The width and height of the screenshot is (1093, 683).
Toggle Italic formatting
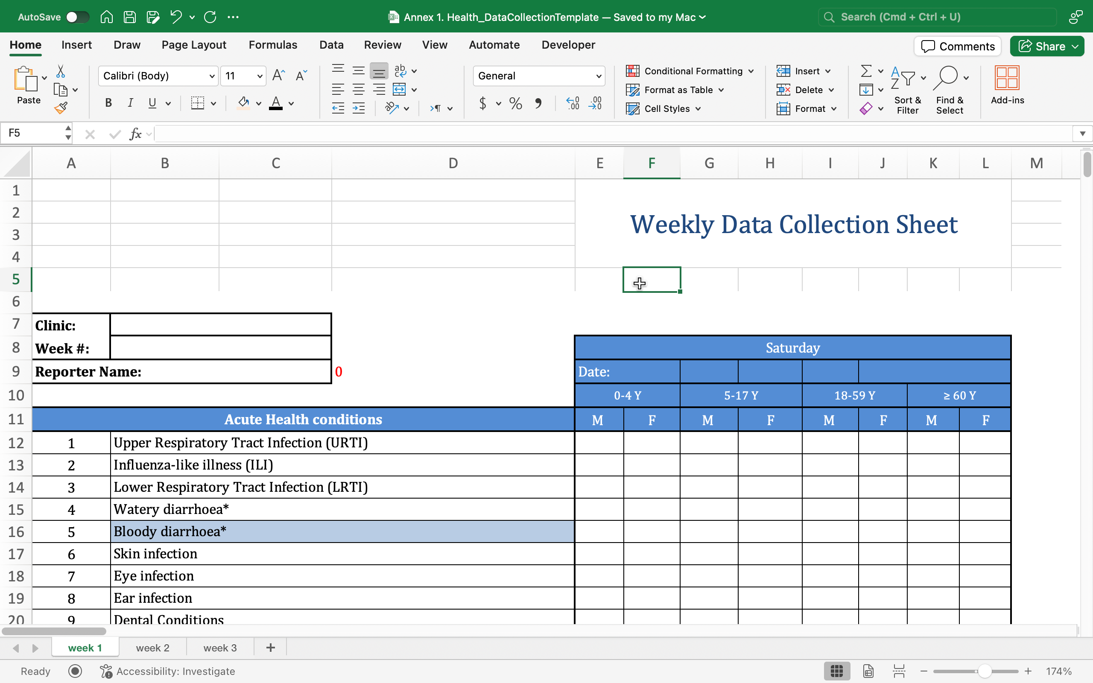[x=131, y=103]
